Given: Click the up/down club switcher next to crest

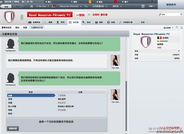Looking at the screenshot, I should coord(22,17).
